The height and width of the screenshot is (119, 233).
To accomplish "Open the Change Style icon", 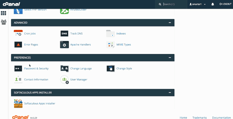I will pyautogui.click(x=110, y=69).
